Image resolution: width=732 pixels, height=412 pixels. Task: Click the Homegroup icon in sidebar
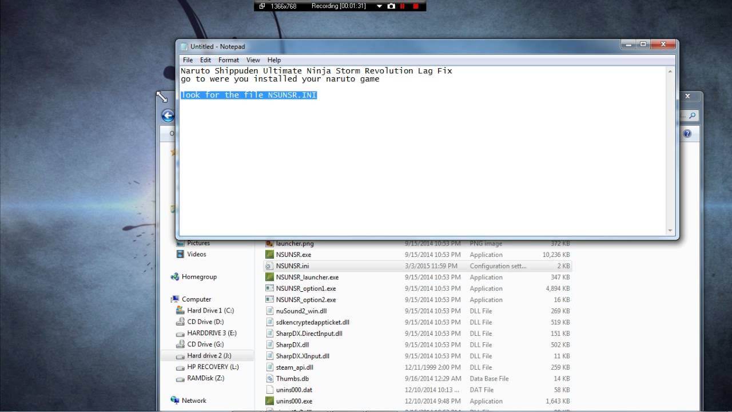[x=175, y=277]
